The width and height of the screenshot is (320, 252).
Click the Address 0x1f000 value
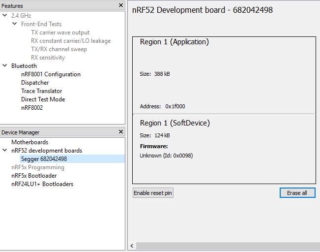click(x=175, y=106)
